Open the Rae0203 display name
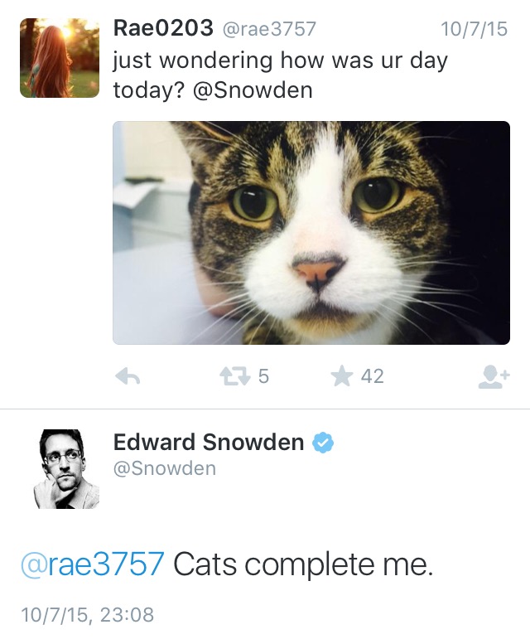530x644 pixels. coord(162,29)
